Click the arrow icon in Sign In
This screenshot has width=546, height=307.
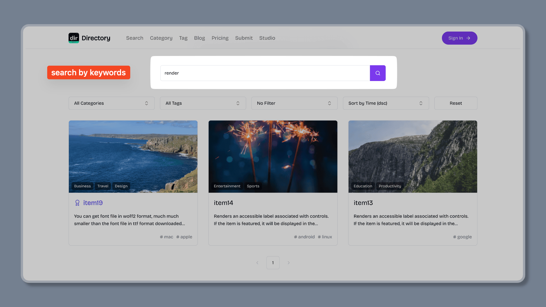468,38
